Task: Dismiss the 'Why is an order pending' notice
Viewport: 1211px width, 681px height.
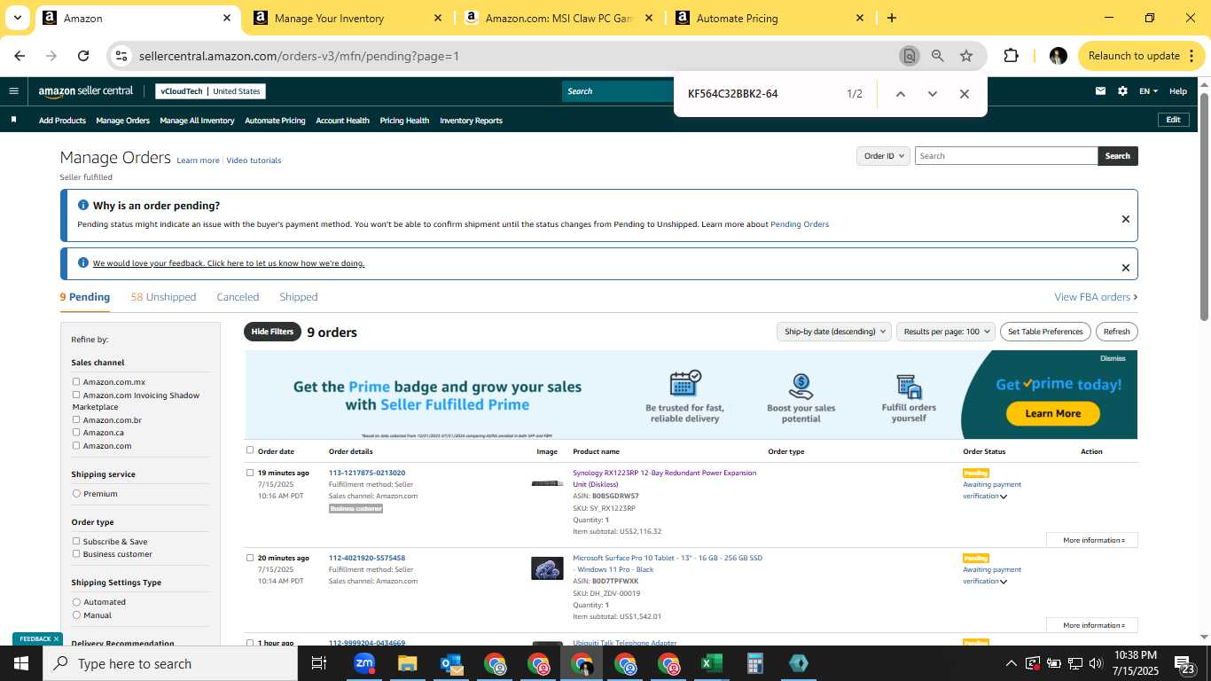Action: point(1125,219)
